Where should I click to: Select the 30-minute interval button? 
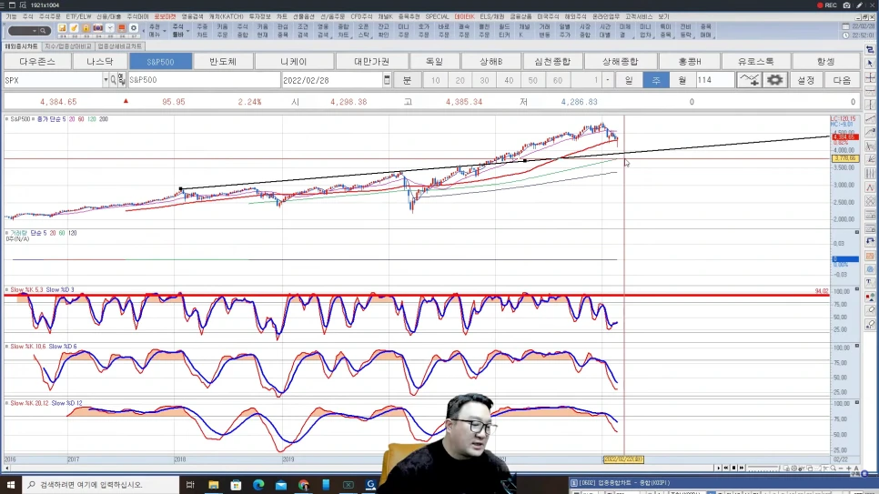point(484,80)
